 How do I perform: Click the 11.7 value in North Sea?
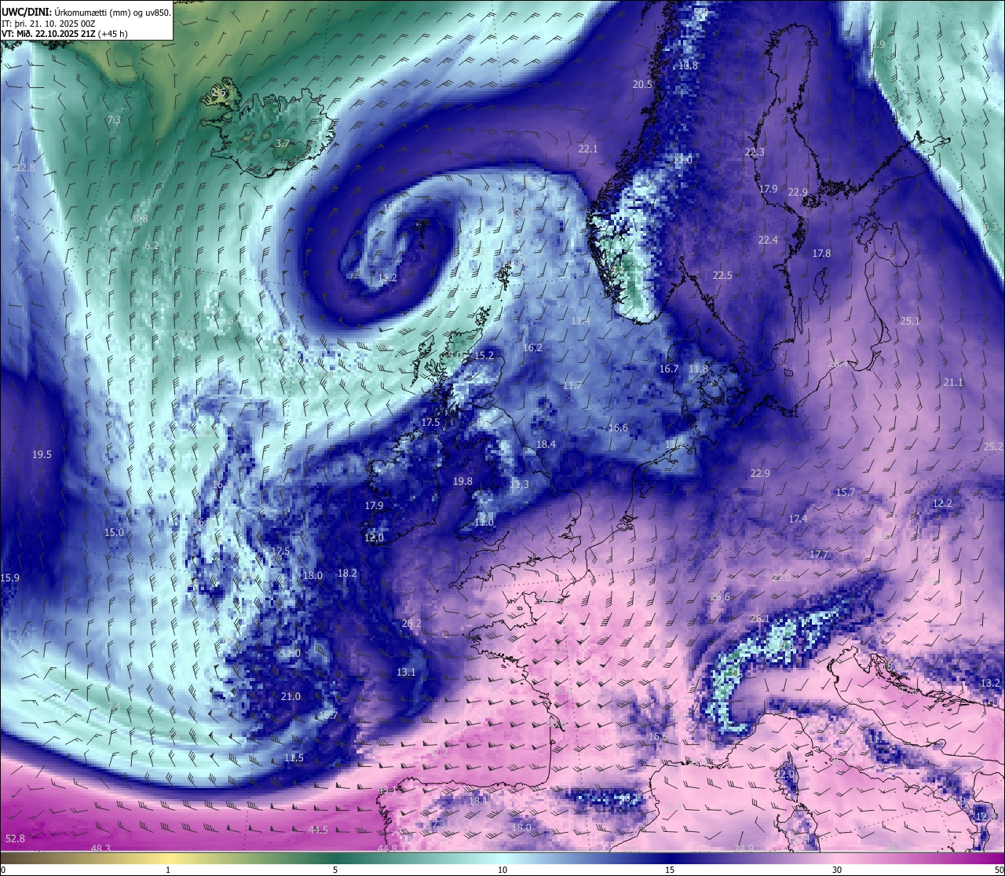tap(572, 386)
